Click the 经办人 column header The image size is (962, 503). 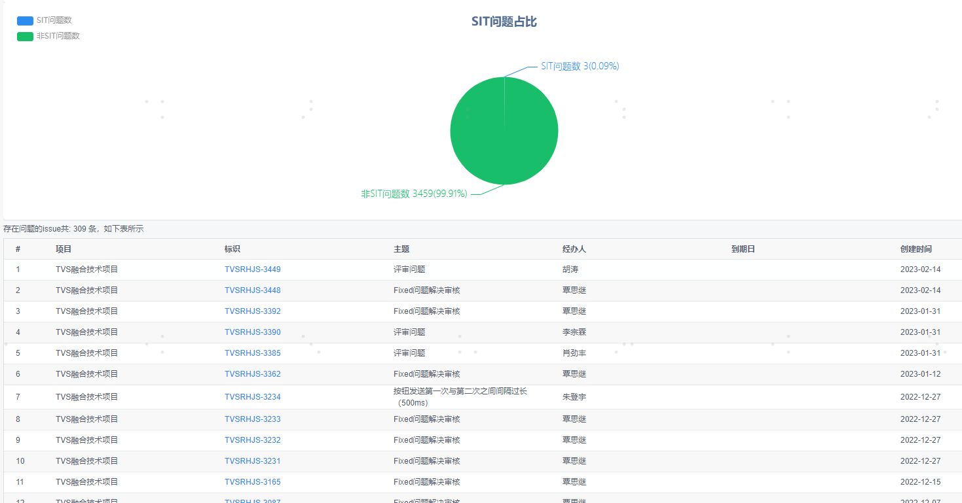point(574,249)
